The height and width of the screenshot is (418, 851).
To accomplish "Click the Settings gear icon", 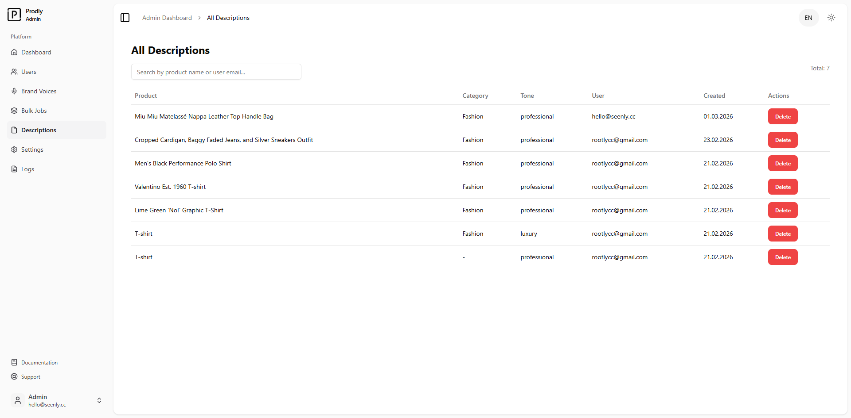I will tap(14, 150).
